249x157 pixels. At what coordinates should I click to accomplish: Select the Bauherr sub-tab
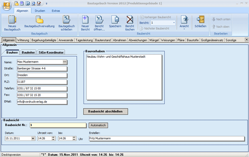[12, 52]
